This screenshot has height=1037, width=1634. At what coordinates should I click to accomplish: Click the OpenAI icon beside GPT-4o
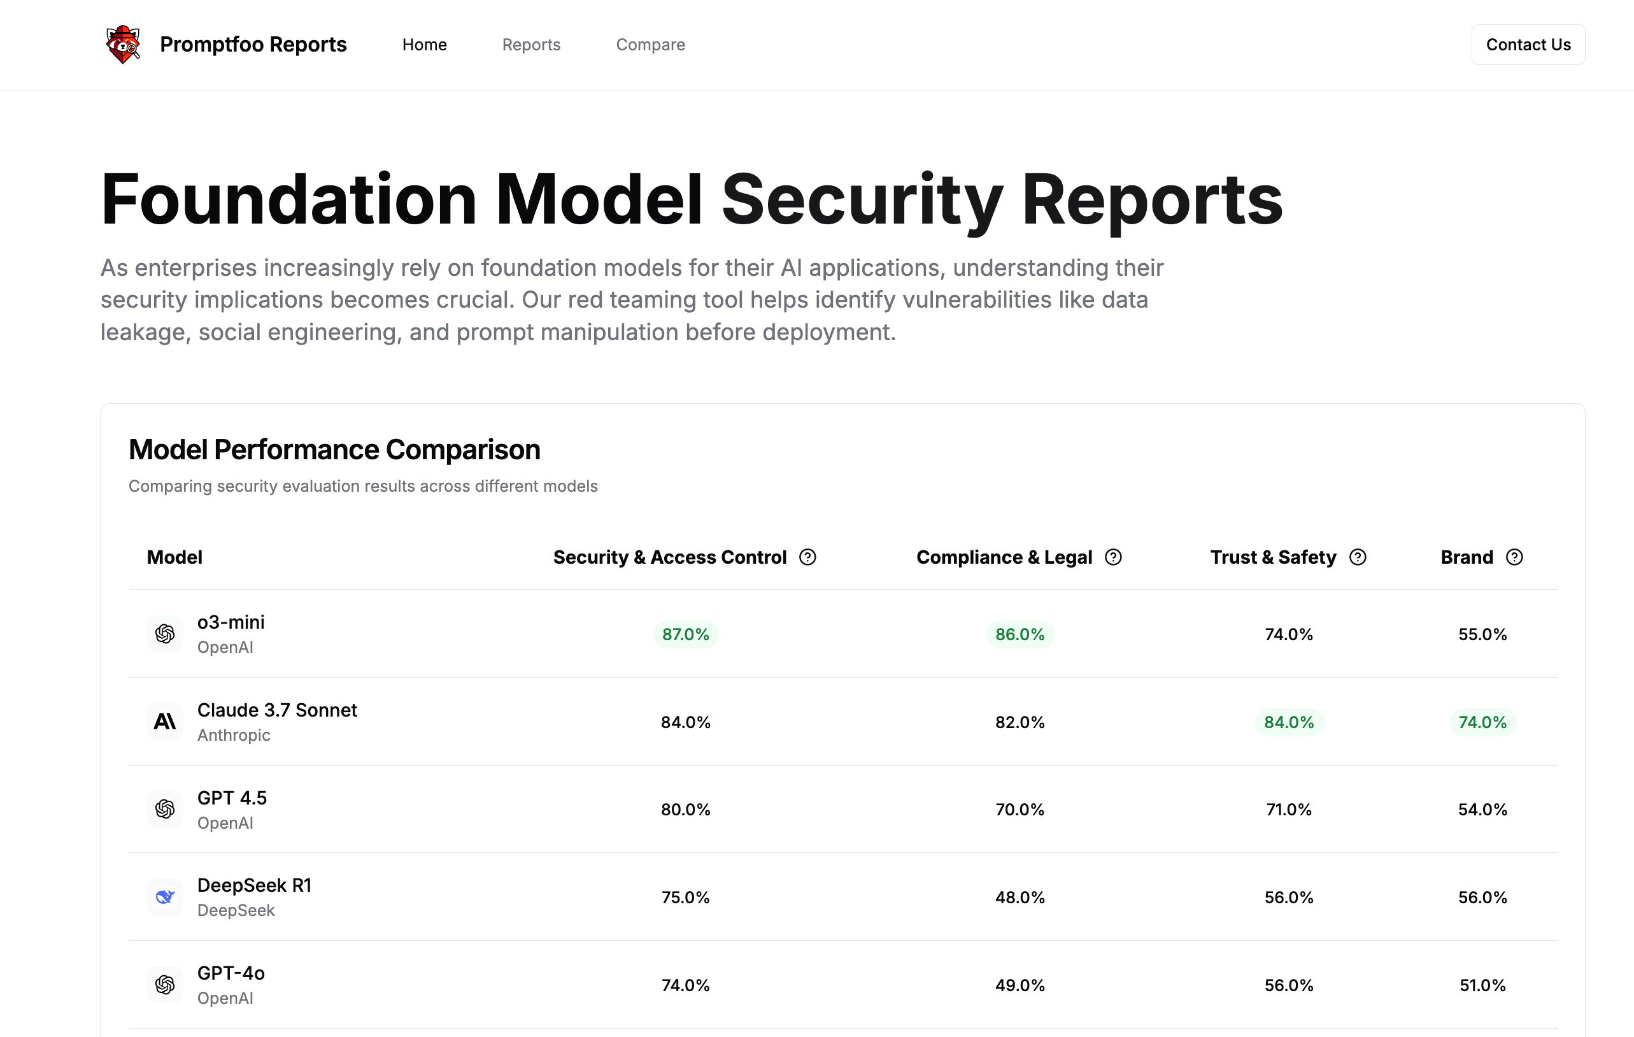(165, 985)
